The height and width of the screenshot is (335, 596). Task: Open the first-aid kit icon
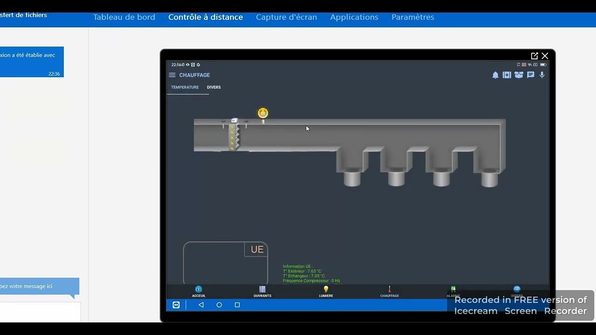[x=507, y=75]
